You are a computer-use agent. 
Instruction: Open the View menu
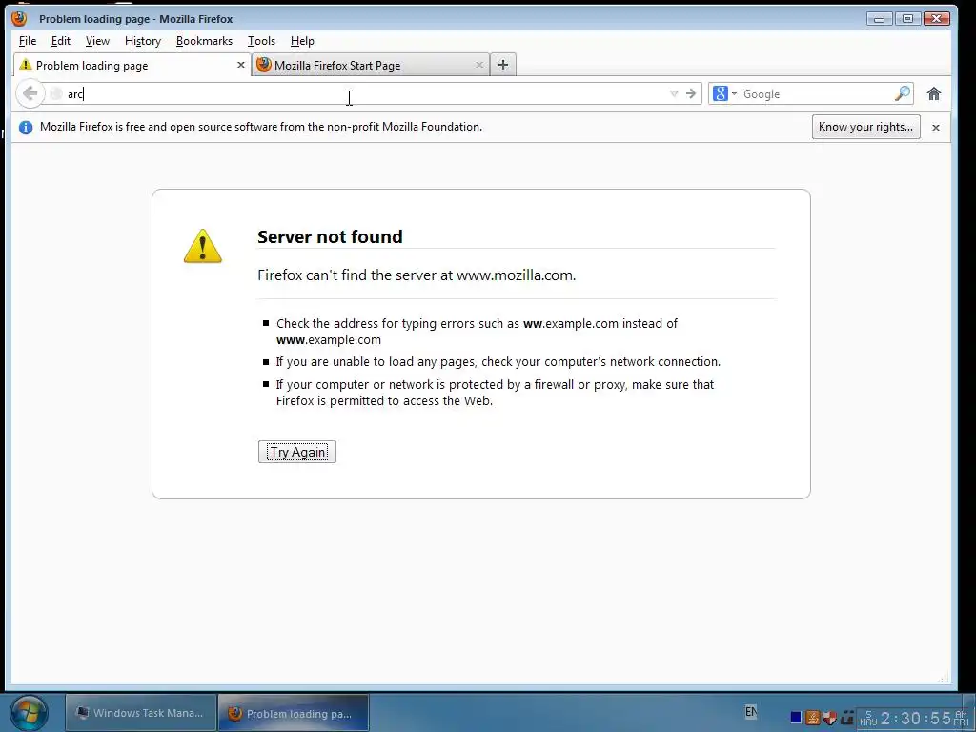(x=97, y=41)
